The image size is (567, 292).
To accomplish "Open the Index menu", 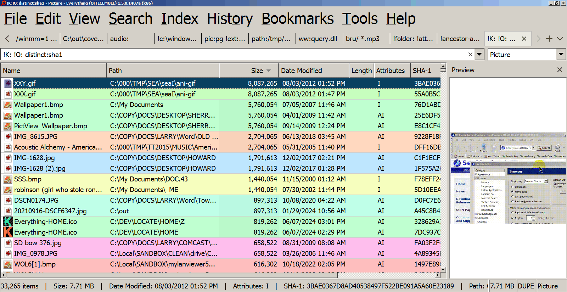I will coord(180,19).
